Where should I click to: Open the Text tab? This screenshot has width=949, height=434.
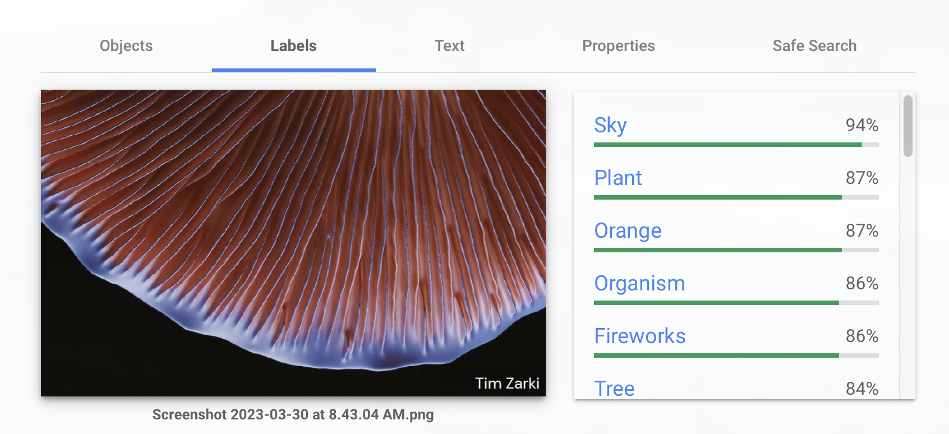pyautogui.click(x=449, y=46)
